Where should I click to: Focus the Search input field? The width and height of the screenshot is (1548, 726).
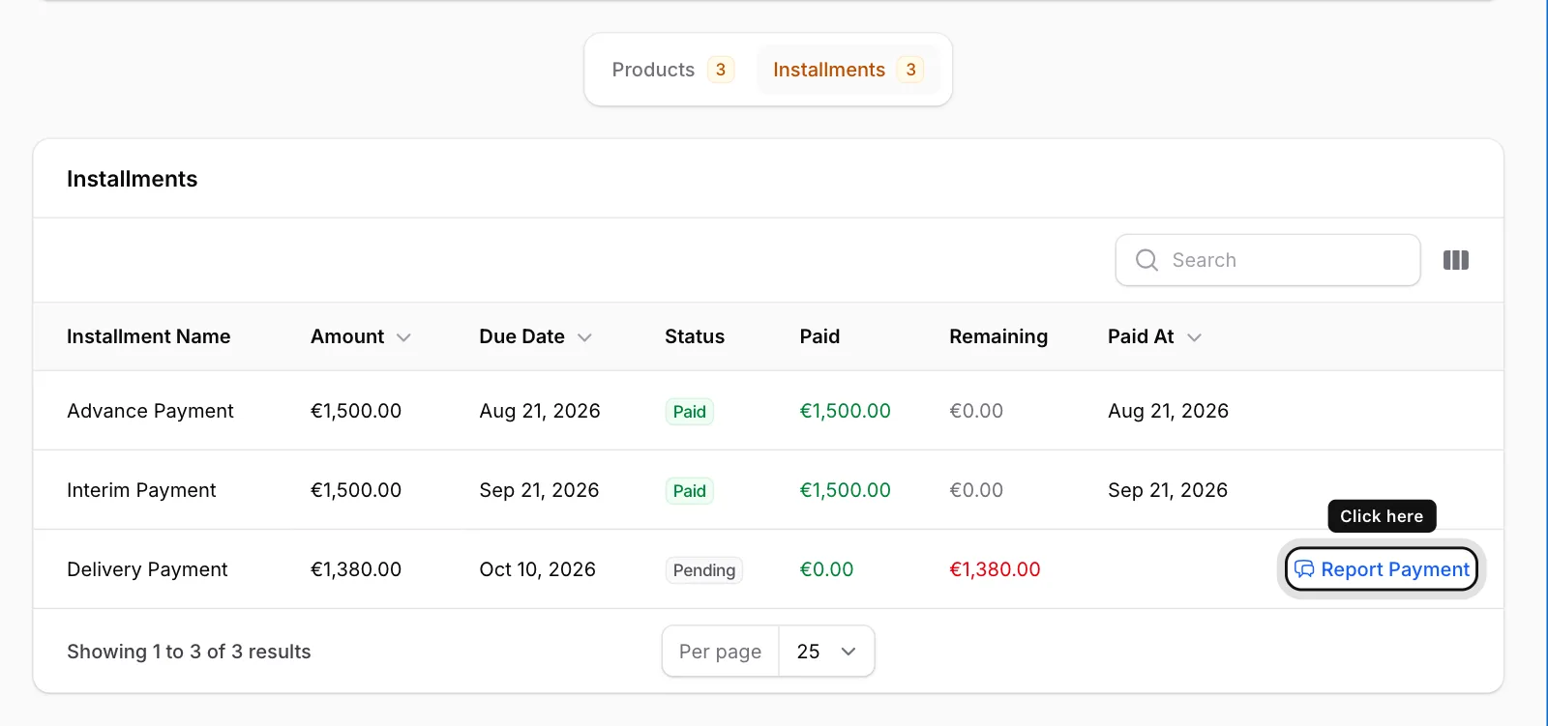pos(1267,260)
